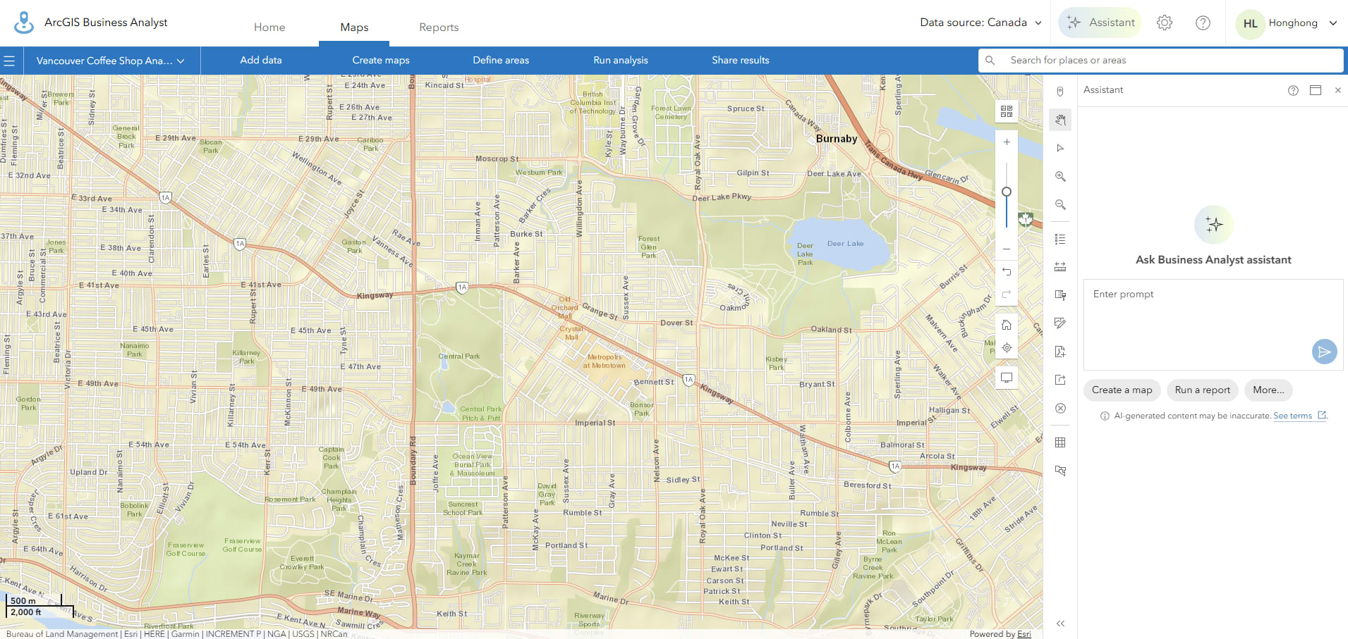The width and height of the screenshot is (1348, 639).
Task: Click the zoom out minus button
Action: [1007, 249]
